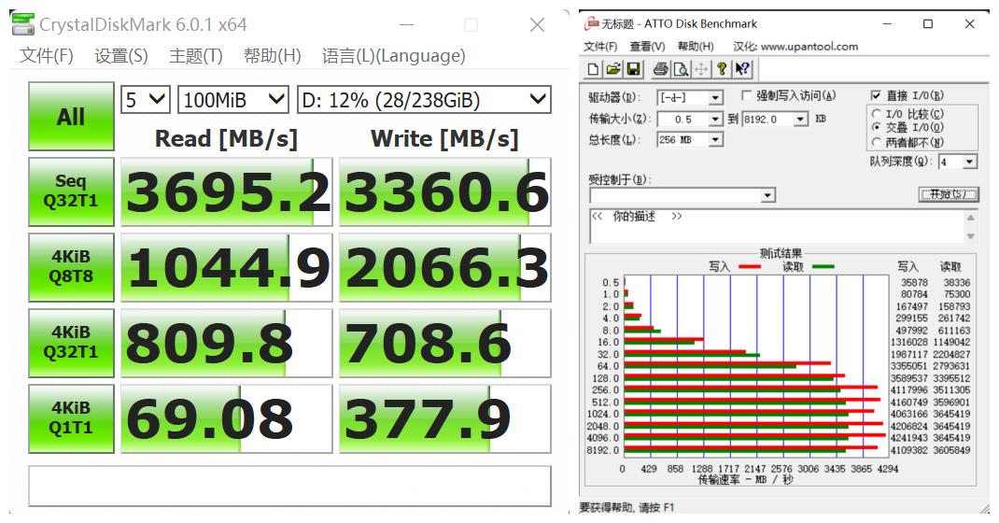Click the 4KiB Q32T1 read value 809.8
The height and width of the screenshot is (523, 999).
point(227,343)
